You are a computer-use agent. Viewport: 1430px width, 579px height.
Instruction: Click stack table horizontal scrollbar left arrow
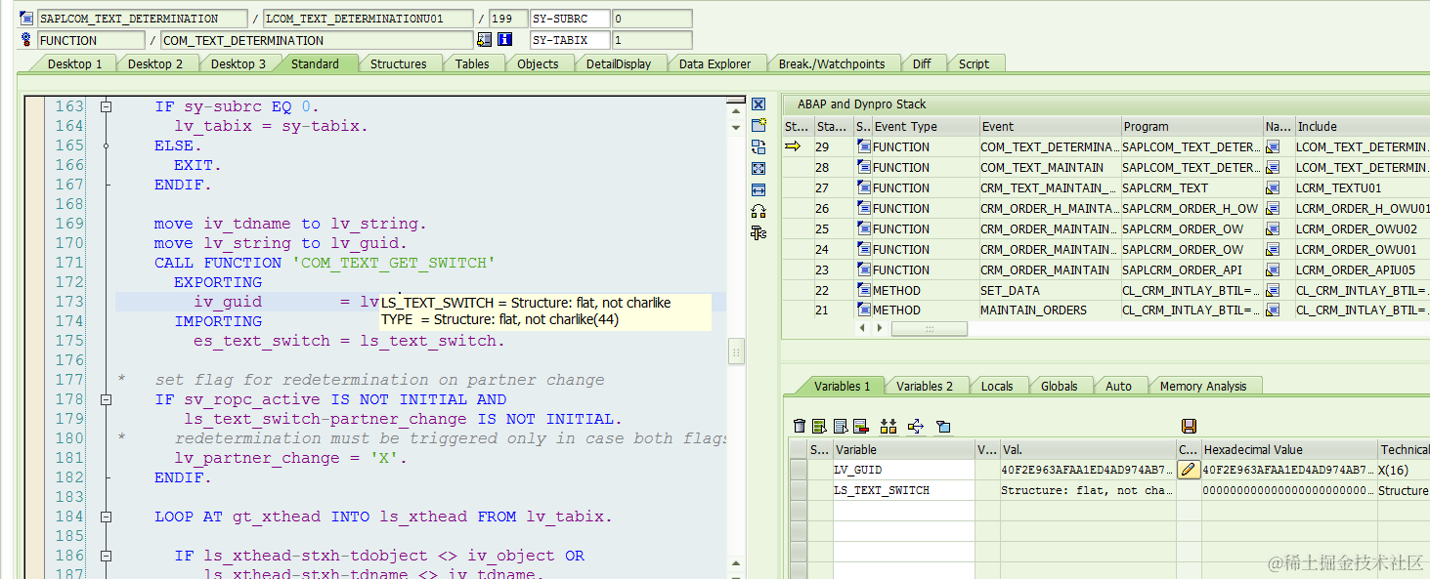click(862, 328)
